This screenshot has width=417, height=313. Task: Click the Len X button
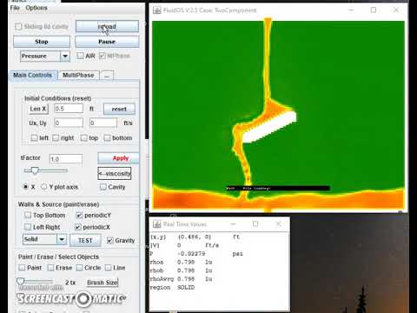pyautogui.click(x=38, y=109)
